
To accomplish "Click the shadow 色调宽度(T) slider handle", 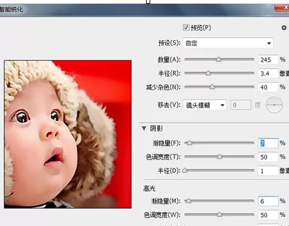I will [x=220, y=157].
